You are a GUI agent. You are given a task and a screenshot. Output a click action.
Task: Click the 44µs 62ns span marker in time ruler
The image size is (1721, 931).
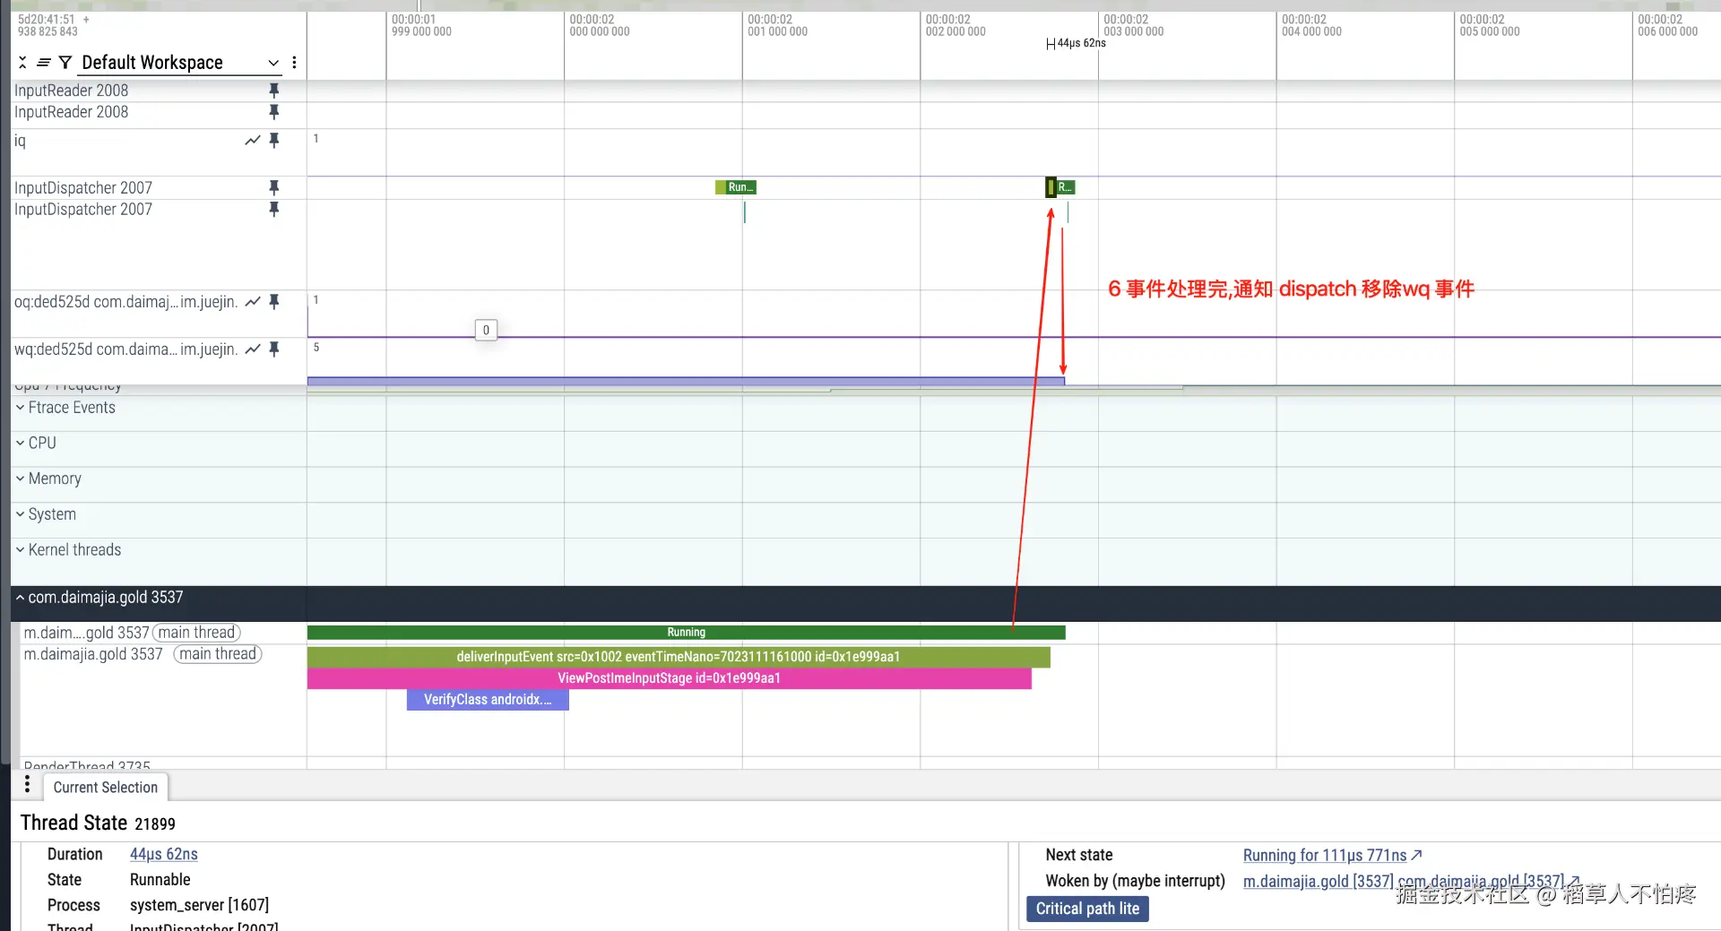point(1076,43)
